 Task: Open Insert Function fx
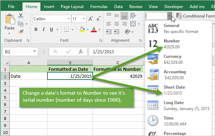pos(81,52)
